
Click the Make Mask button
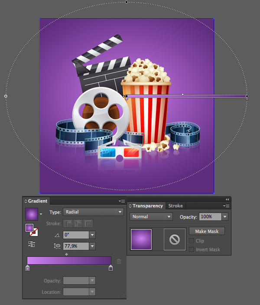tap(207, 231)
